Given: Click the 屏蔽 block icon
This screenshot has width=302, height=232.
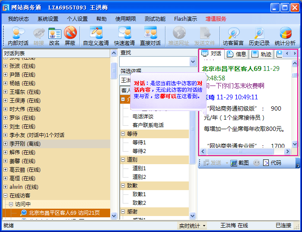Looking at the screenshot, I should click(x=70, y=36).
